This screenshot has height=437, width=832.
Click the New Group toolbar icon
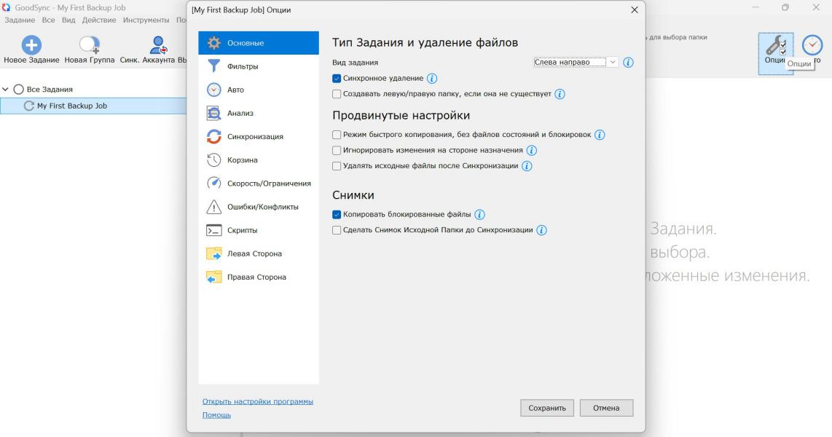click(90, 45)
